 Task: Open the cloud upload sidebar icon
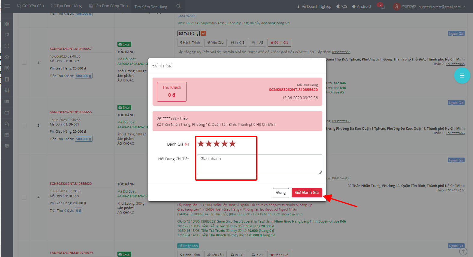(7, 57)
